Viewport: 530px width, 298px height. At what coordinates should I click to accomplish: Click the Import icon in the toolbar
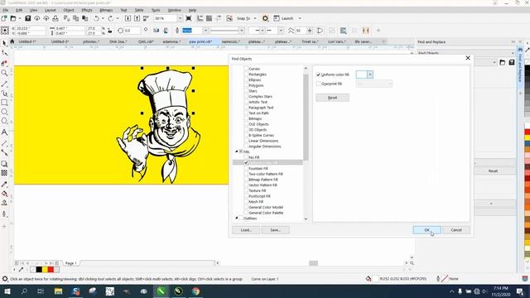pos(128,18)
